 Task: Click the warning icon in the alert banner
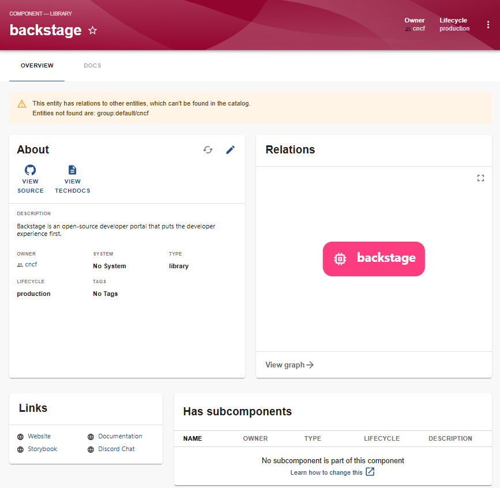coord(22,104)
